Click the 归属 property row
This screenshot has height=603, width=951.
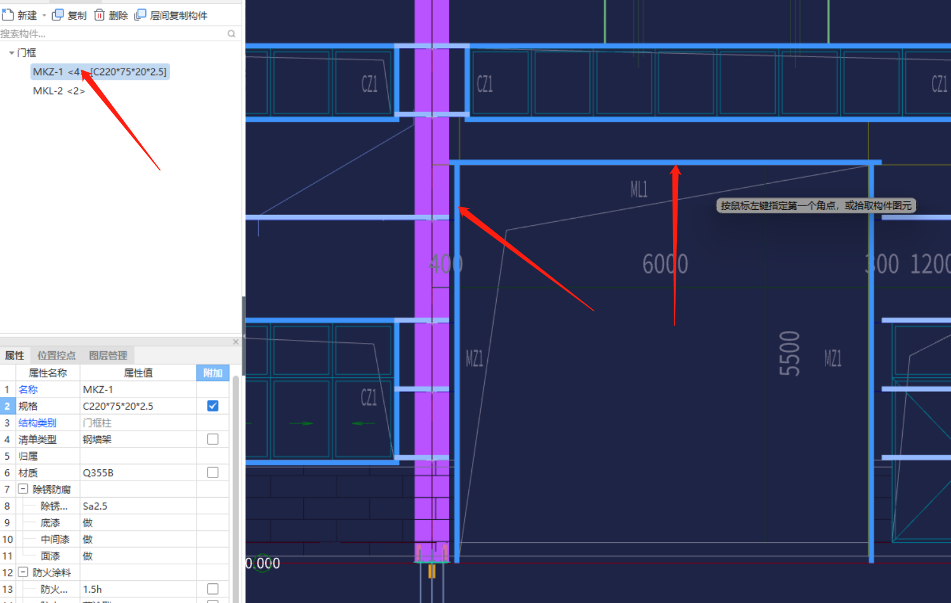[x=114, y=456]
